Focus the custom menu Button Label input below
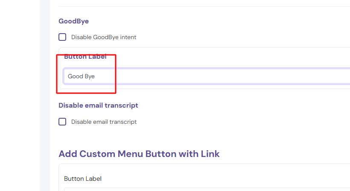The image size is (350, 191). coord(205,189)
